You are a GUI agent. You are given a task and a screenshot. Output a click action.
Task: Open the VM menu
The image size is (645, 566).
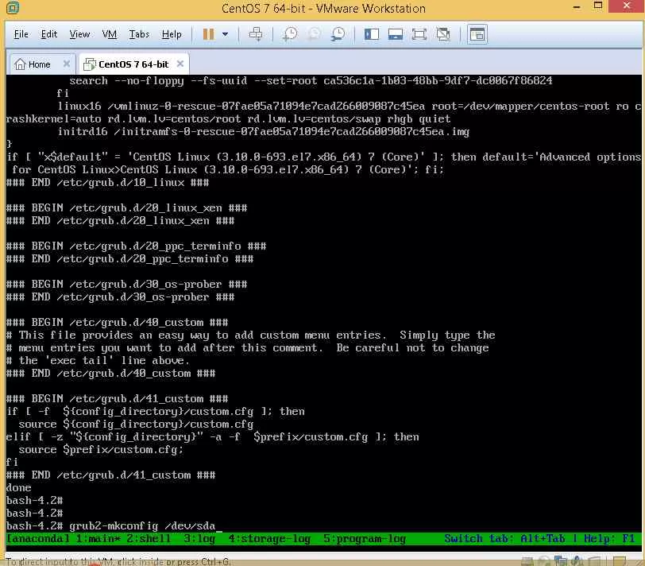pos(109,34)
